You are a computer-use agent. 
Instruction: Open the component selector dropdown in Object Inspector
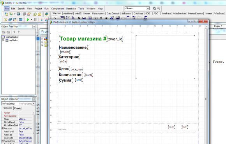point(34,104)
